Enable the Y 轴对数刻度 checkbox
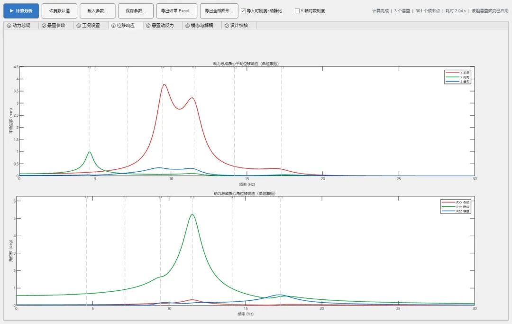 tap(297, 11)
